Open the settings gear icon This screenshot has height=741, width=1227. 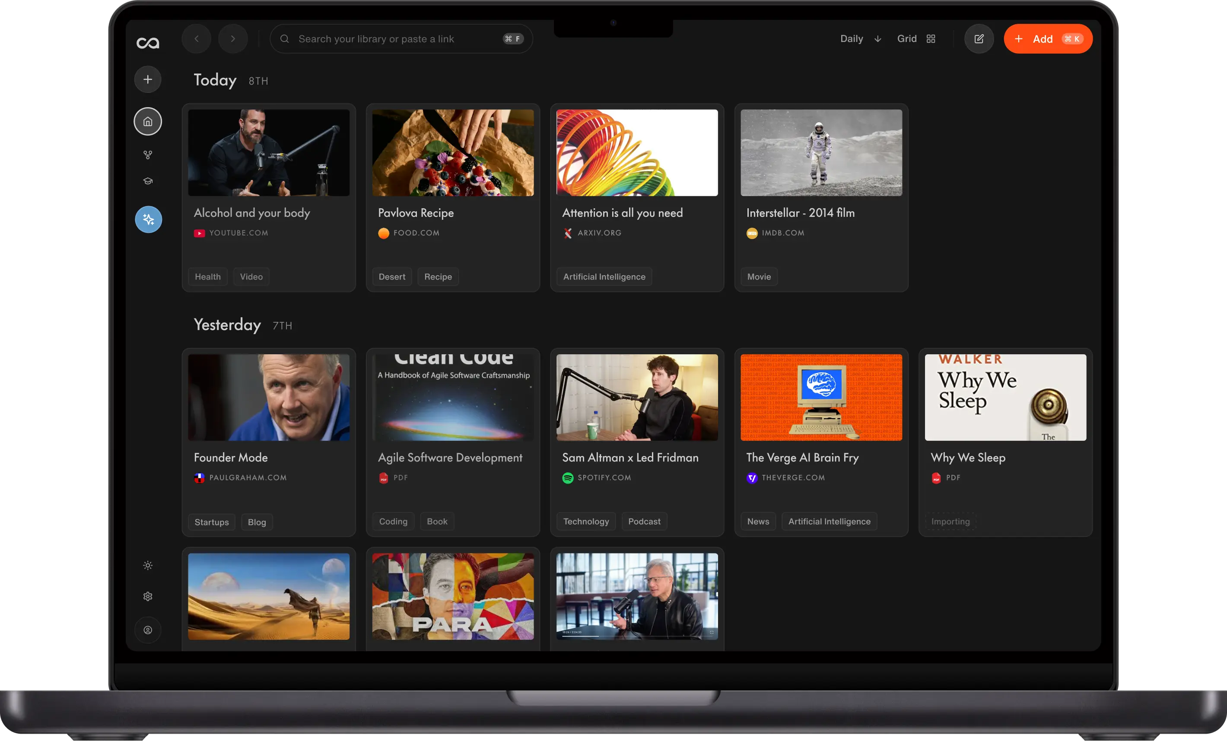tap(148, 597)
